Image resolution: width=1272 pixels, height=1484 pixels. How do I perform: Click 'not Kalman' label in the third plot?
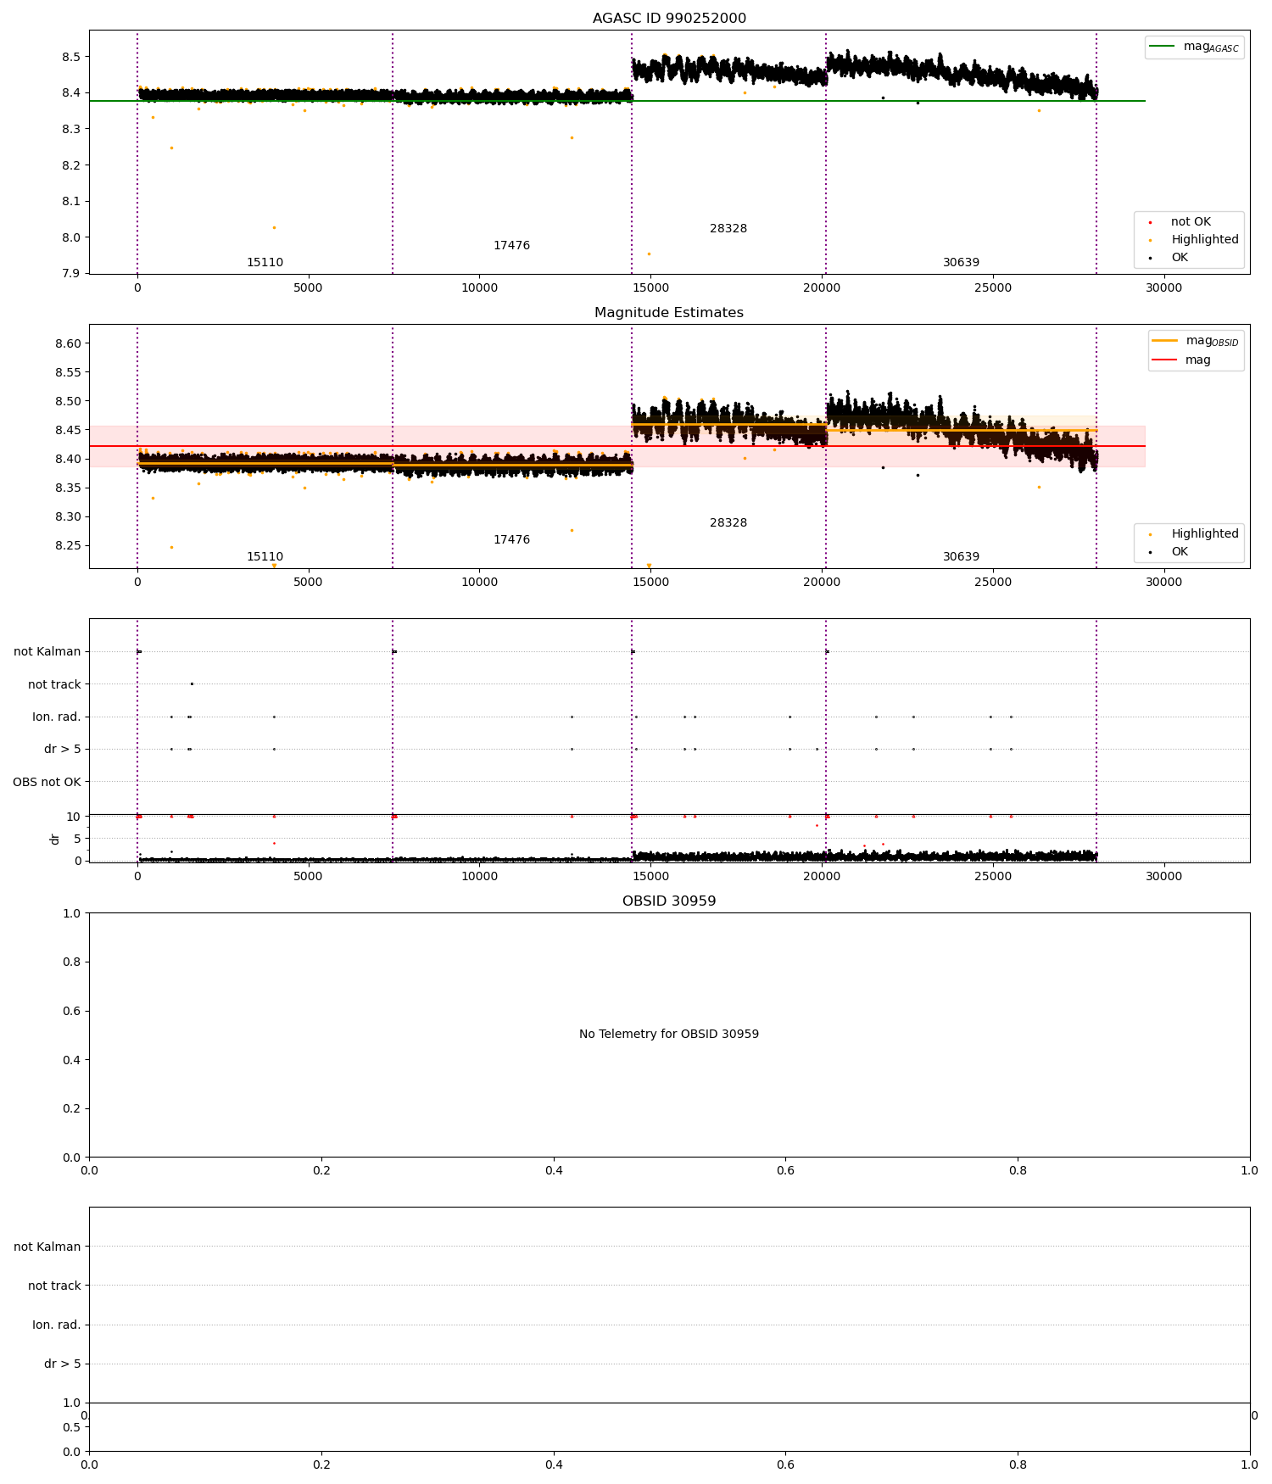[47, 652]
